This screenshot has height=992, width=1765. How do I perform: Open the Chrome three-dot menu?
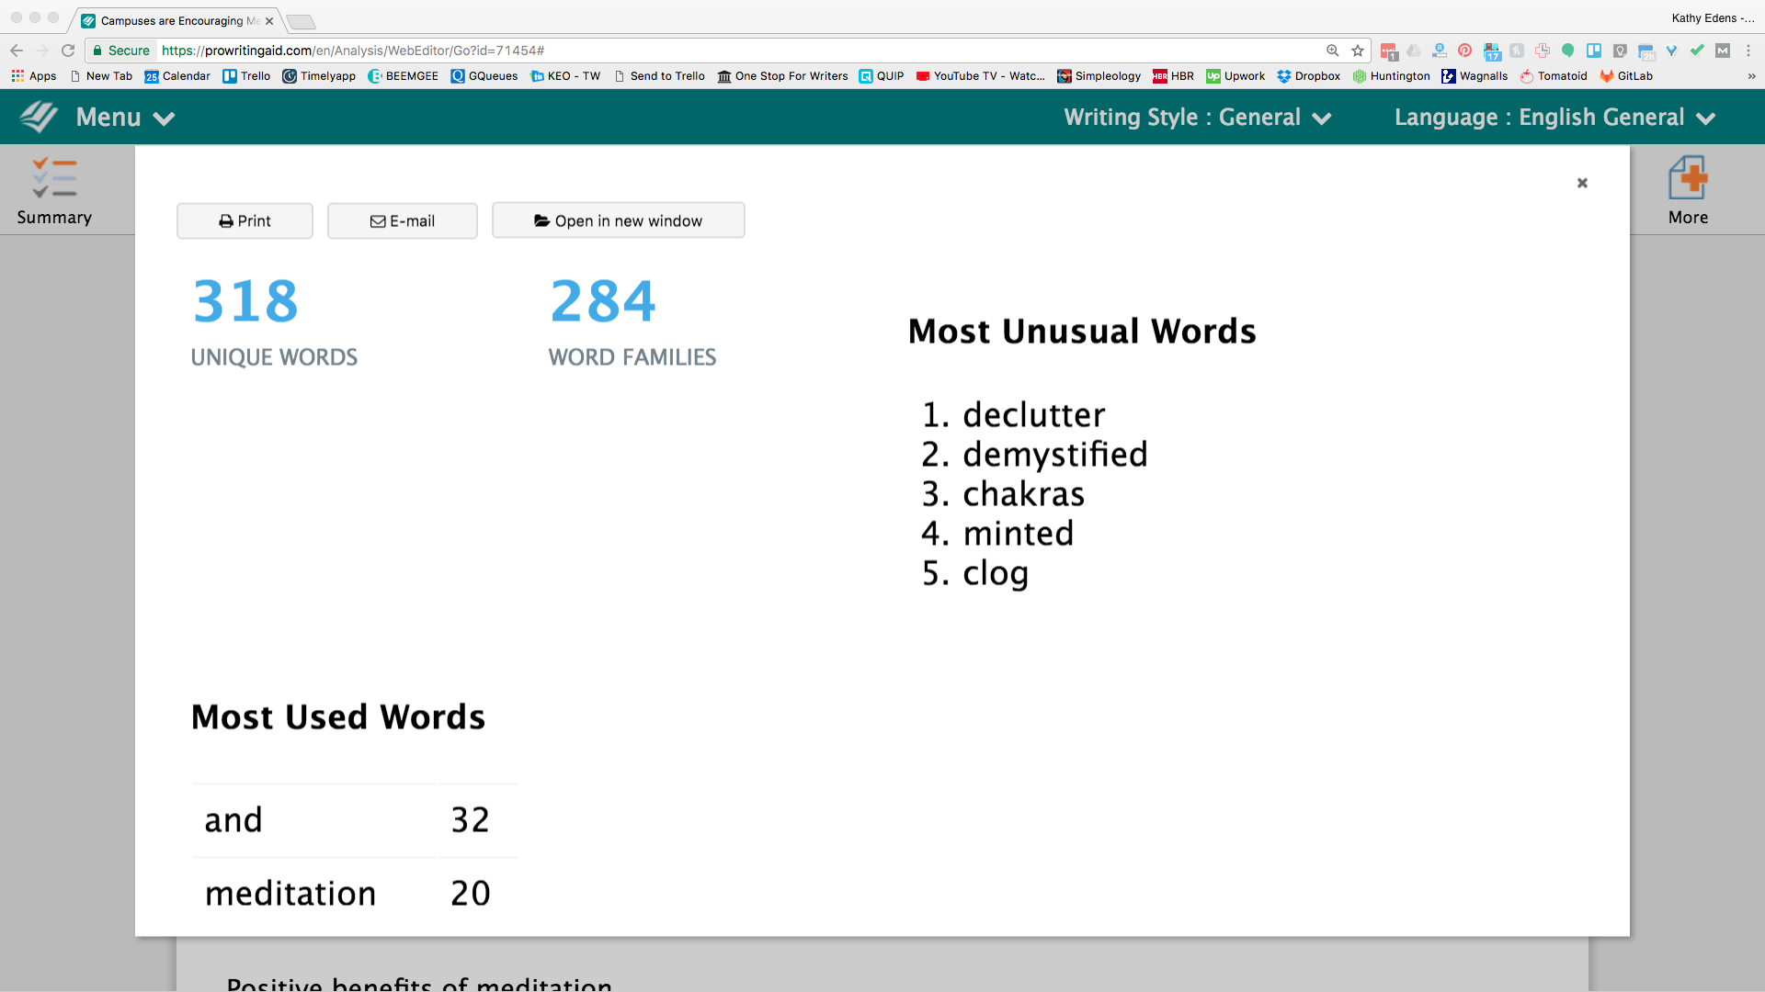(x=1748, y=51)
